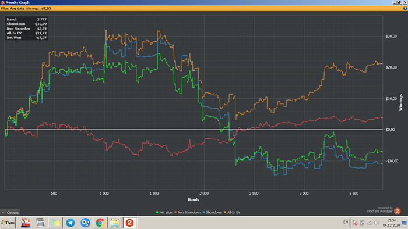Screen dimensions: 408x229
Task: Click the vertical Winnings axis title
Action: [x=401, y=102]
